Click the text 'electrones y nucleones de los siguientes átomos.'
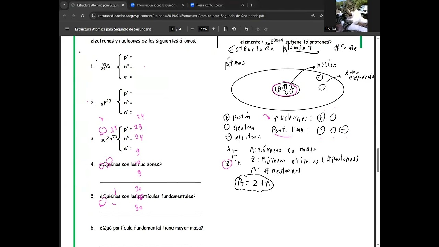The height and width of the screenshot is (247, 439). (x=143, y=41)
